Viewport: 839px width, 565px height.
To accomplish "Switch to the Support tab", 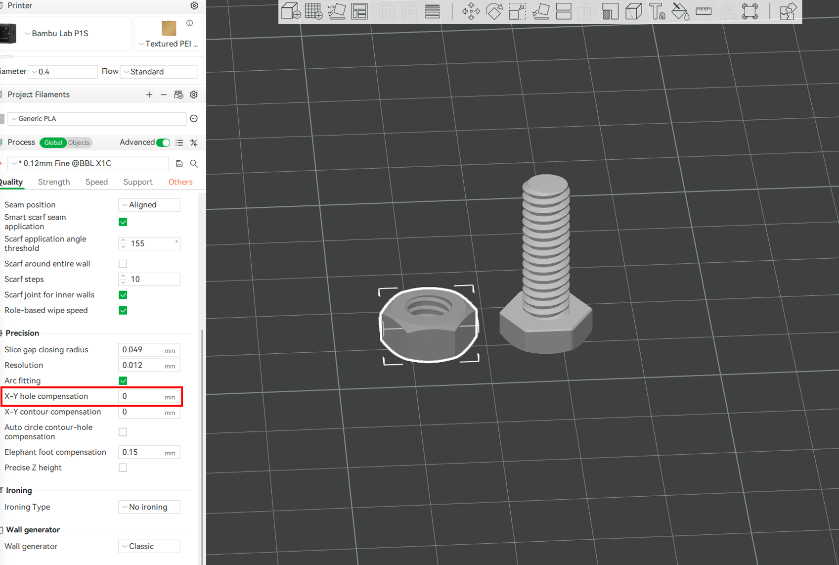I will point(138,182).
